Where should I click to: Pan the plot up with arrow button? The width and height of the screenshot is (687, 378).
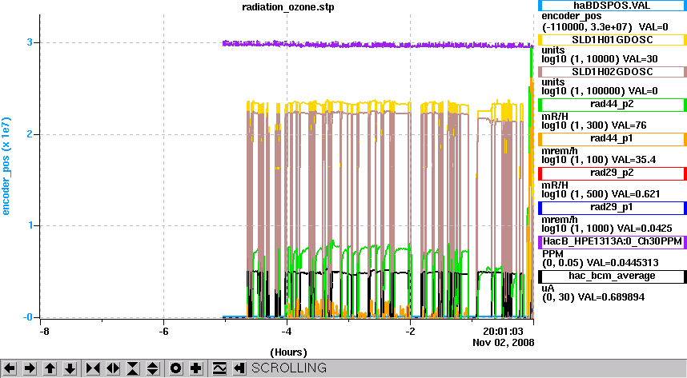coord(50,368)
